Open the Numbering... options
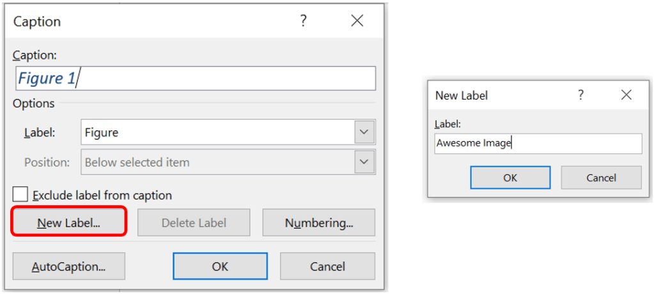The image size is (654, 294). [318, 223]
